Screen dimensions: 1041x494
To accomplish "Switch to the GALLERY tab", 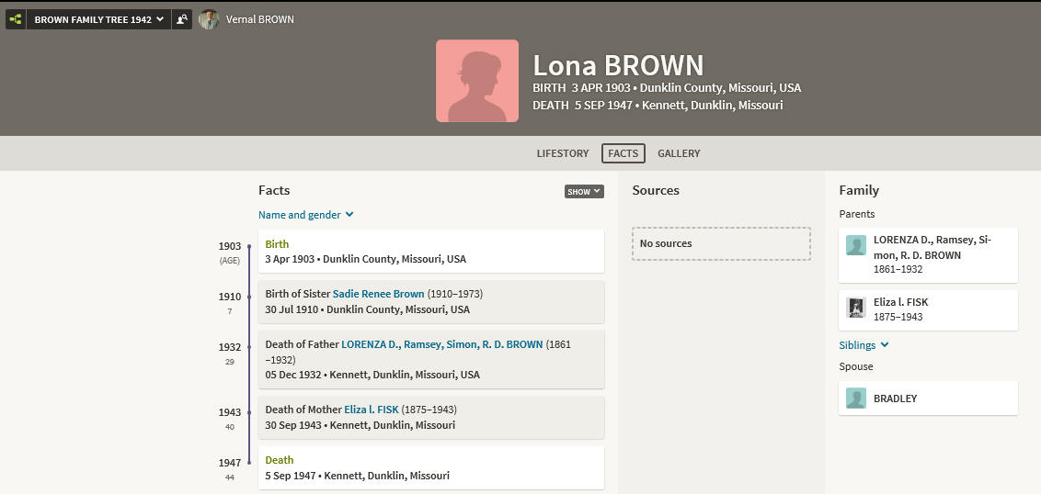I will coord(679,153).
